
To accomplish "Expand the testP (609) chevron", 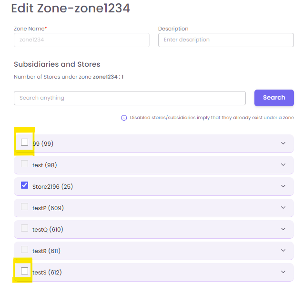I will [x=283, y=208].
